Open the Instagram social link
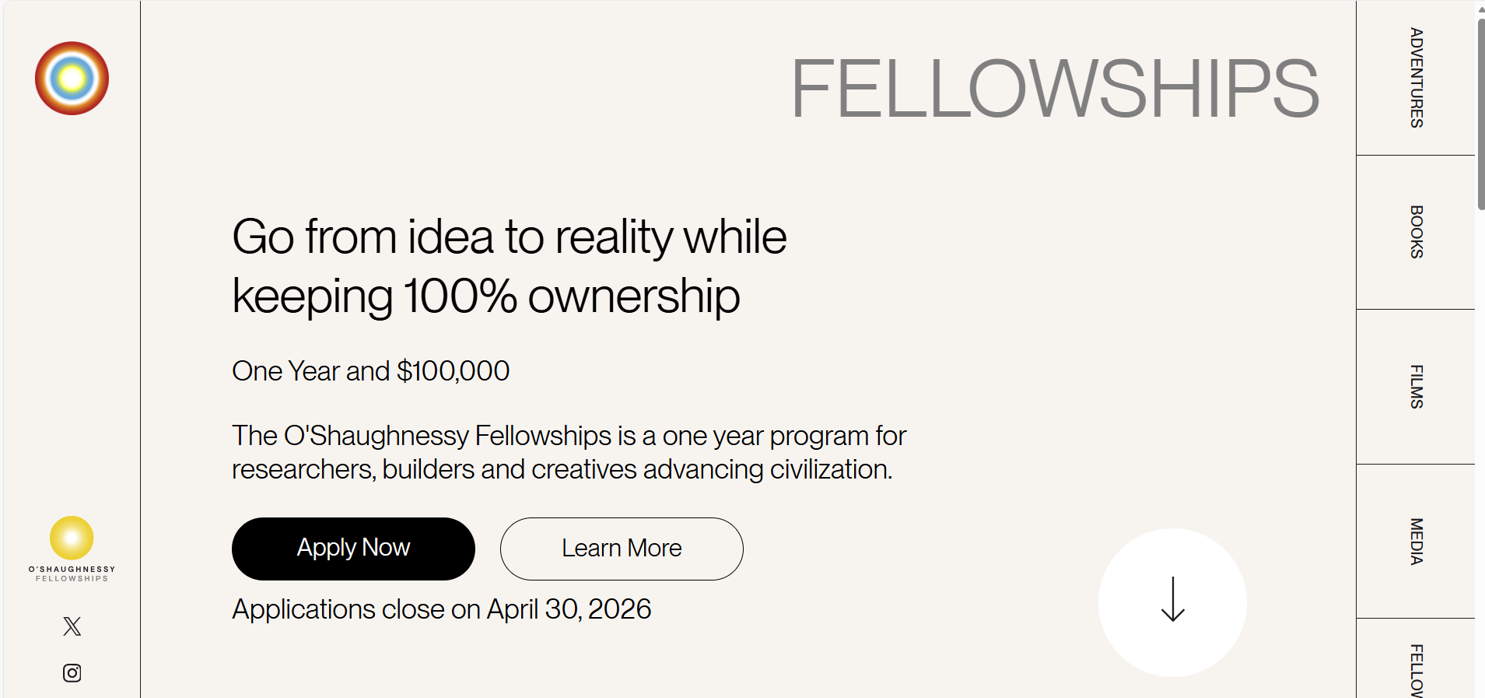Viewport: 1485px width, 698px height. click(72, 673)
